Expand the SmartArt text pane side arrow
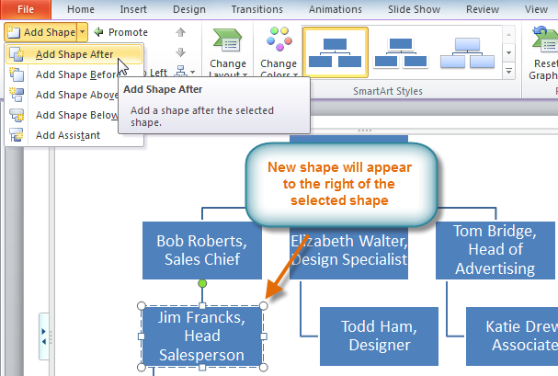558x376 pixels. click(x=43, y=330)
